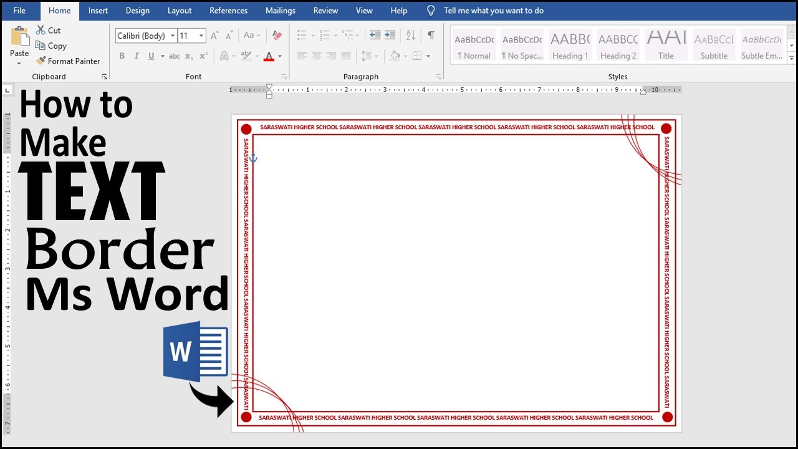
Task: Open the Paragraph settings dialog launcher
Action: [x=438, y=76]
